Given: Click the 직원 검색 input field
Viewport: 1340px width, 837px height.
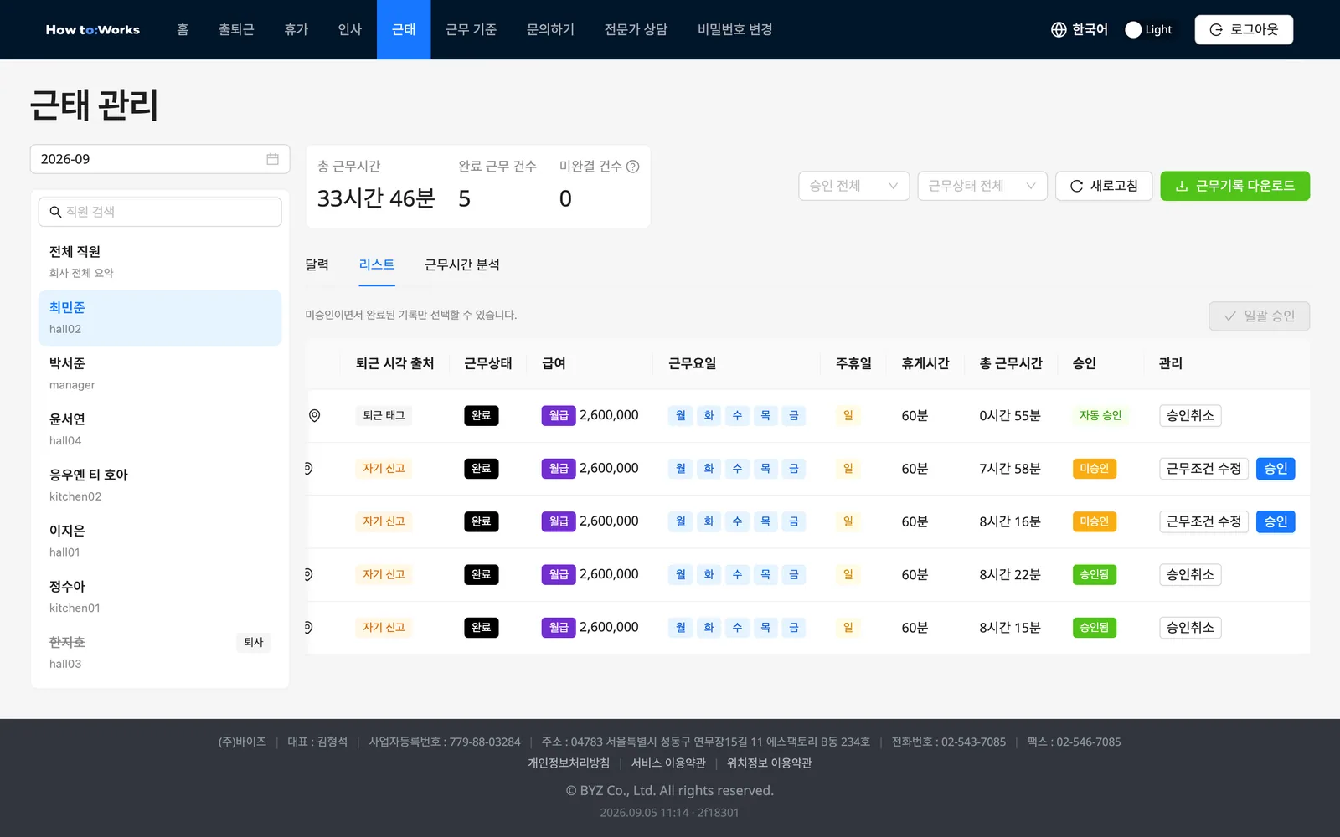Looking at the screenshot, I should point(160,212).
